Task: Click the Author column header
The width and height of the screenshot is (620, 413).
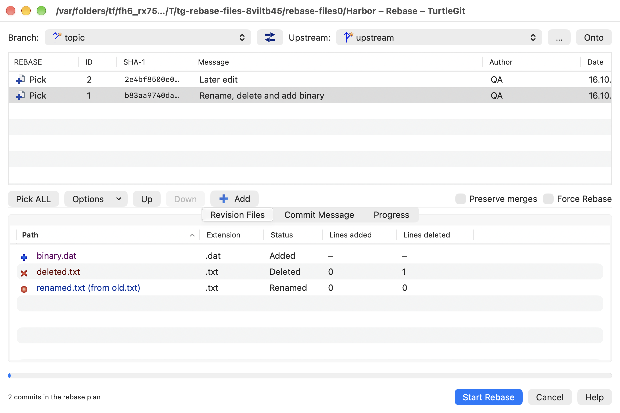Action: pos(531,62)
